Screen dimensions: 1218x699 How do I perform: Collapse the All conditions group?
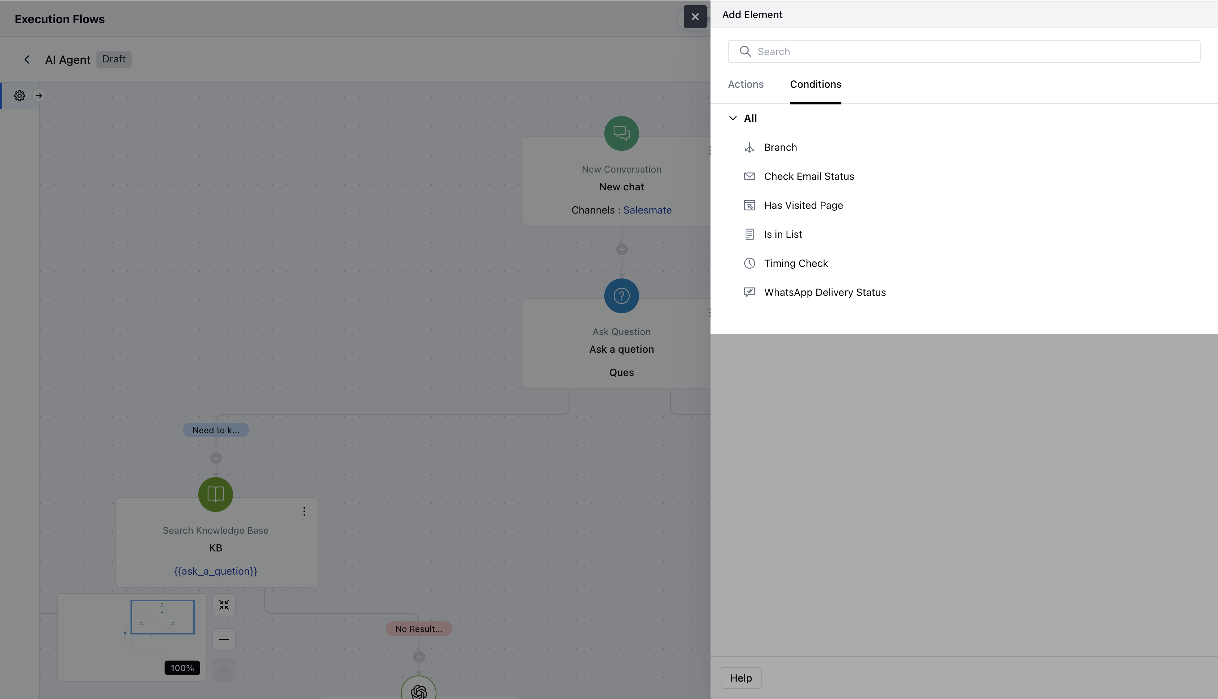[732, 118]
